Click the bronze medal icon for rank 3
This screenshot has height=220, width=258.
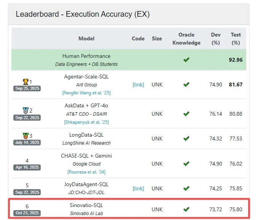point(25,136)
